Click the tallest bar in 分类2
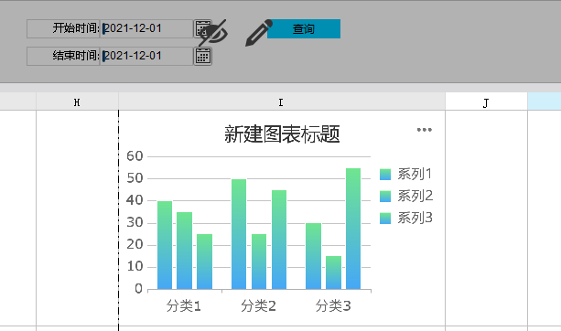Image resolution: width=561 pixels, height=331 pixels. tap(239, 234)
